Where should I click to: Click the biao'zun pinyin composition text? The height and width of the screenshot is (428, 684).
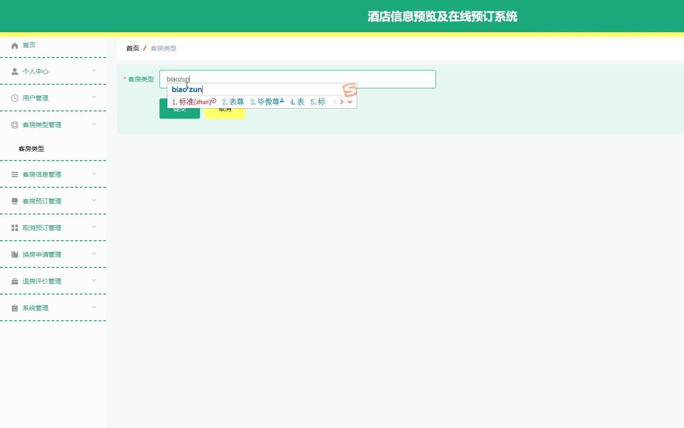tap(187, 90)
